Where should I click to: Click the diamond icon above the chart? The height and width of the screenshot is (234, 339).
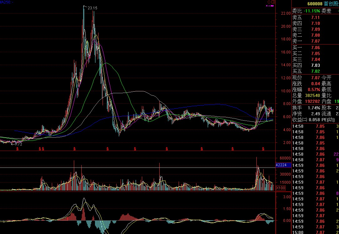pos(269,2)
